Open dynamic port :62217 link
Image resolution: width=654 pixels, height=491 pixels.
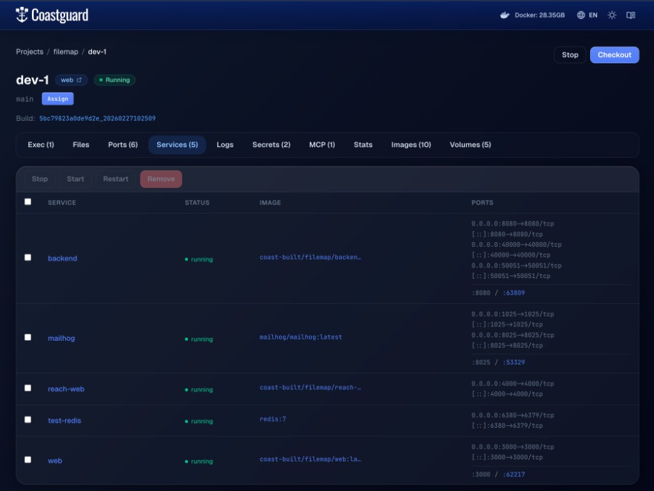(x=514, y=474)
